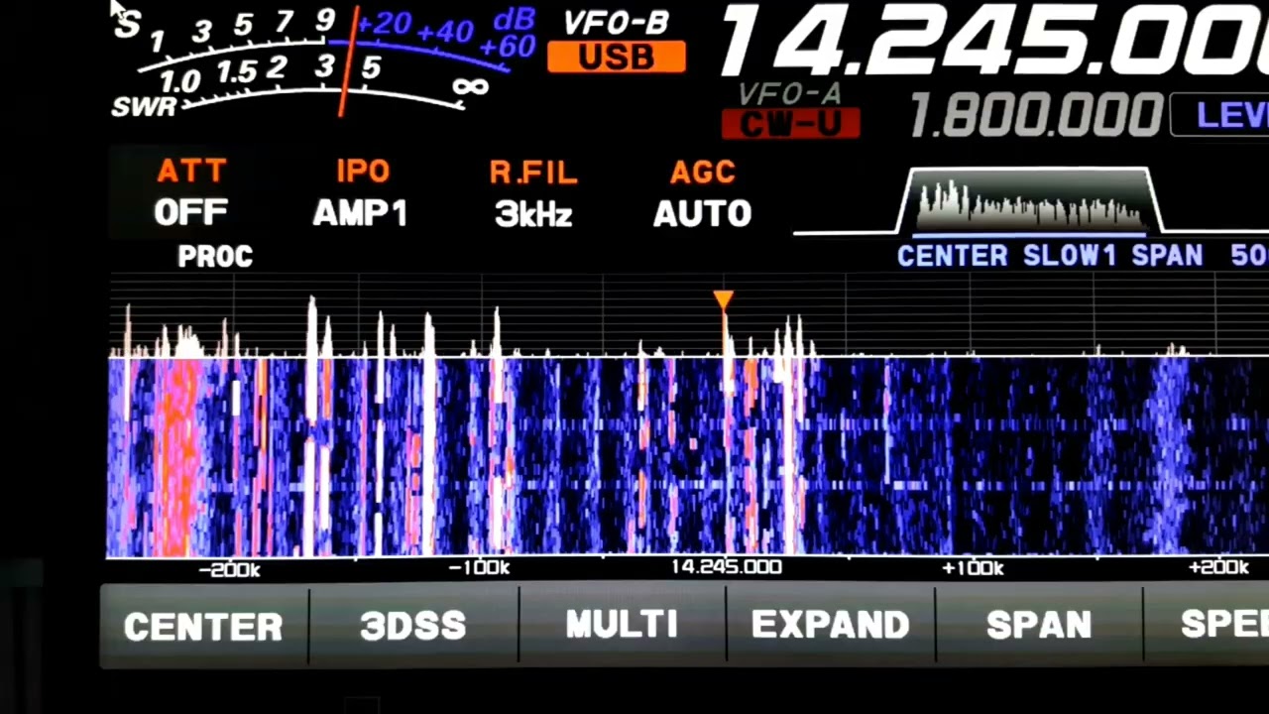Viewport: 1269px width, 714px height.
Task: Switch to 3DSS display mode
Action: pyautogui.click(x=413, y=626)
